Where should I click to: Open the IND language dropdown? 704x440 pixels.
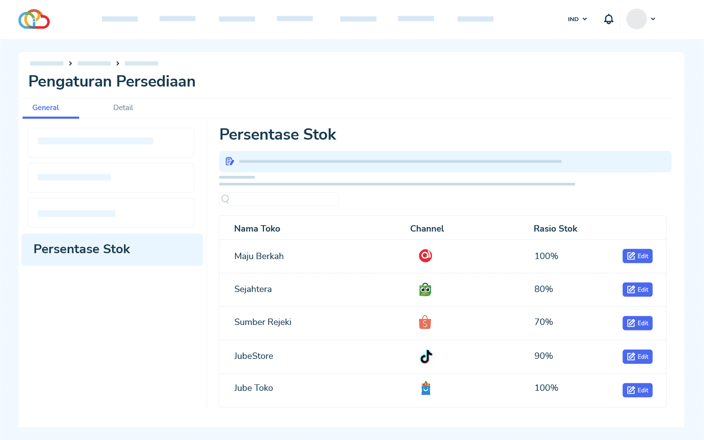[577, 19]
